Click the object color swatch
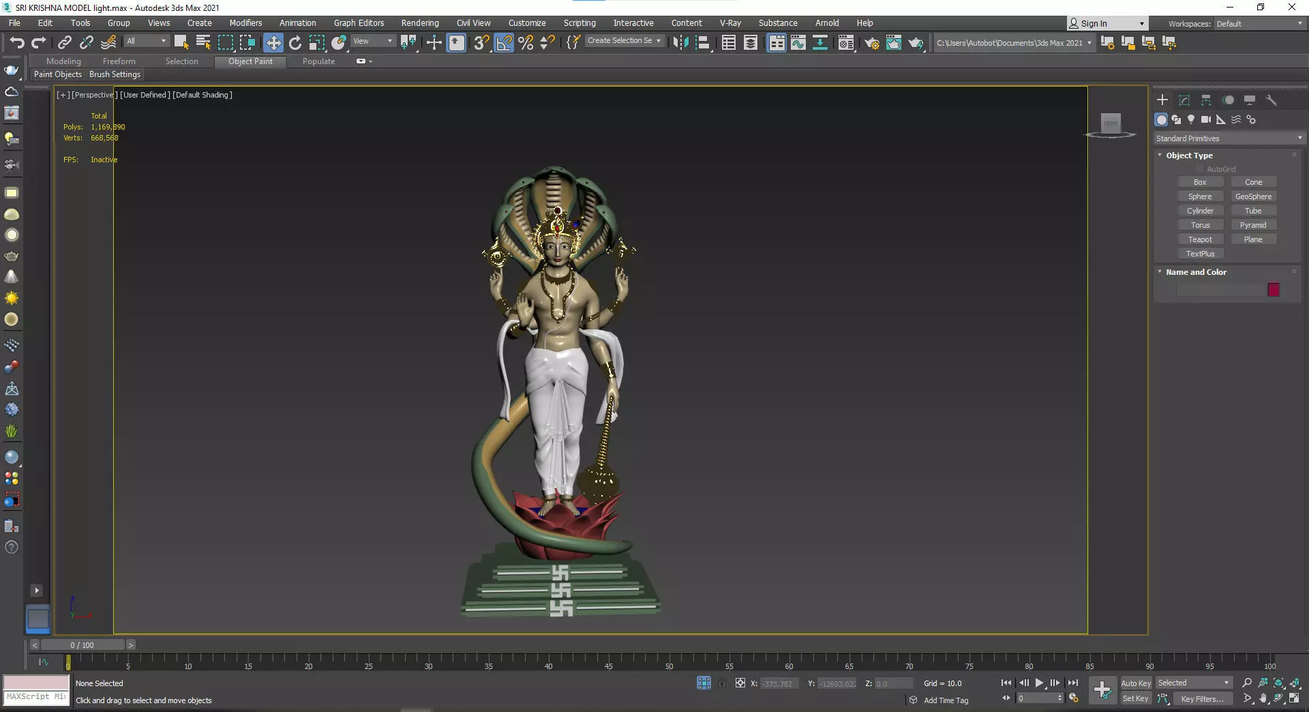Image resolution: width=1309 pixels, height=712 pixels. click(1274, 290)
